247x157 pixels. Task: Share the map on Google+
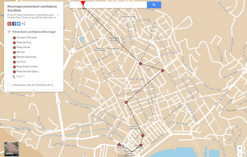[9, 24]
